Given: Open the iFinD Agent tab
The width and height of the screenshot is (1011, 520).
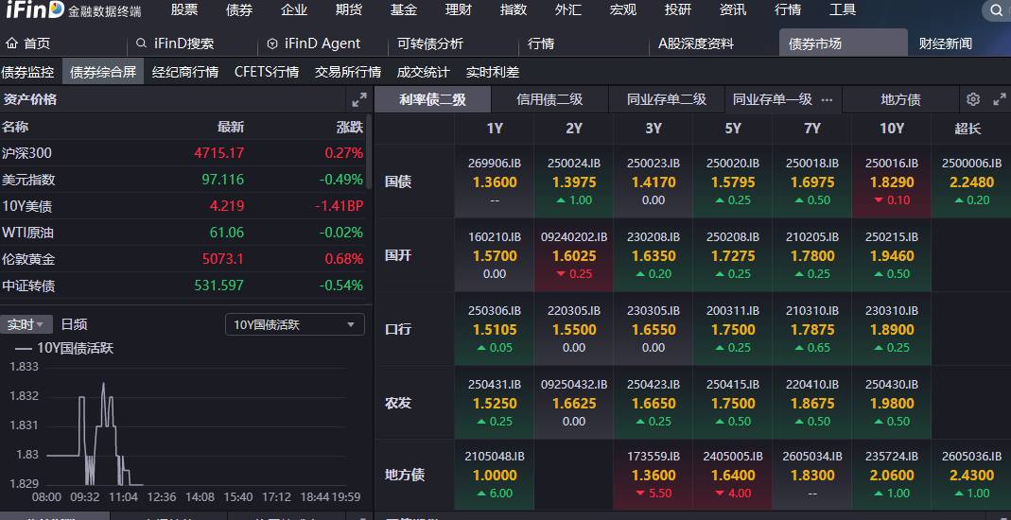Looking at the screenshot, I should point(314,43).
